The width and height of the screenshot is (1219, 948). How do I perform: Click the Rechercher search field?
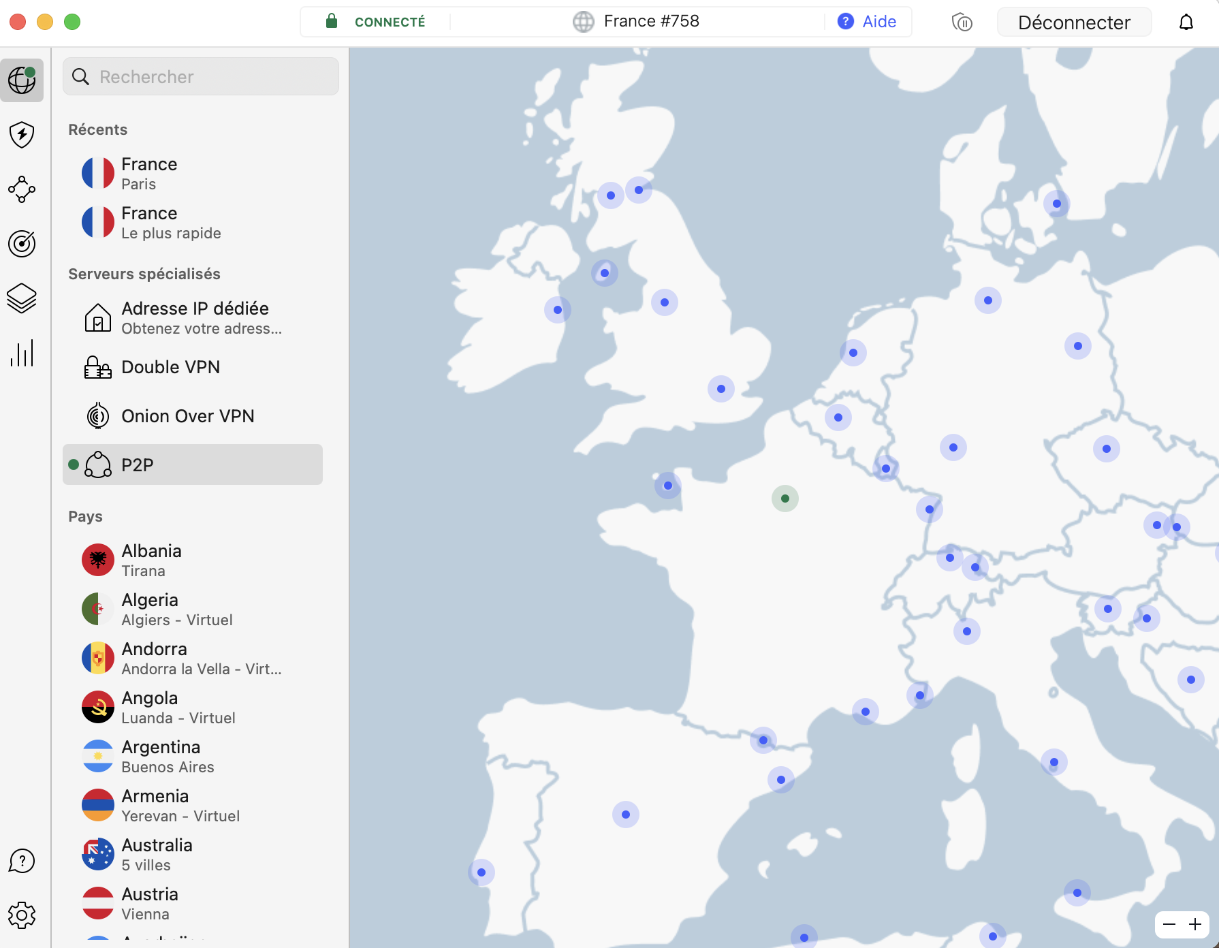click(201, 77)
